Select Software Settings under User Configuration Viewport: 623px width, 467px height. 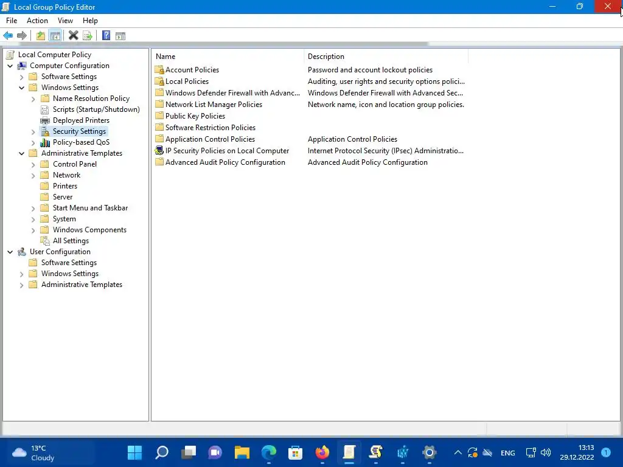tap(69, 263)
